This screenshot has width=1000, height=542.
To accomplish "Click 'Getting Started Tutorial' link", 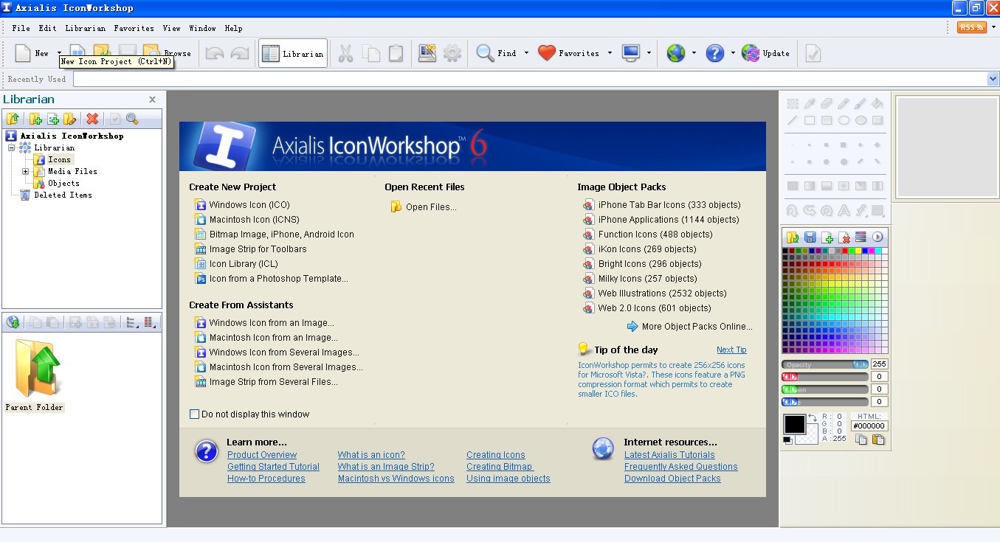I will (273, 467).
